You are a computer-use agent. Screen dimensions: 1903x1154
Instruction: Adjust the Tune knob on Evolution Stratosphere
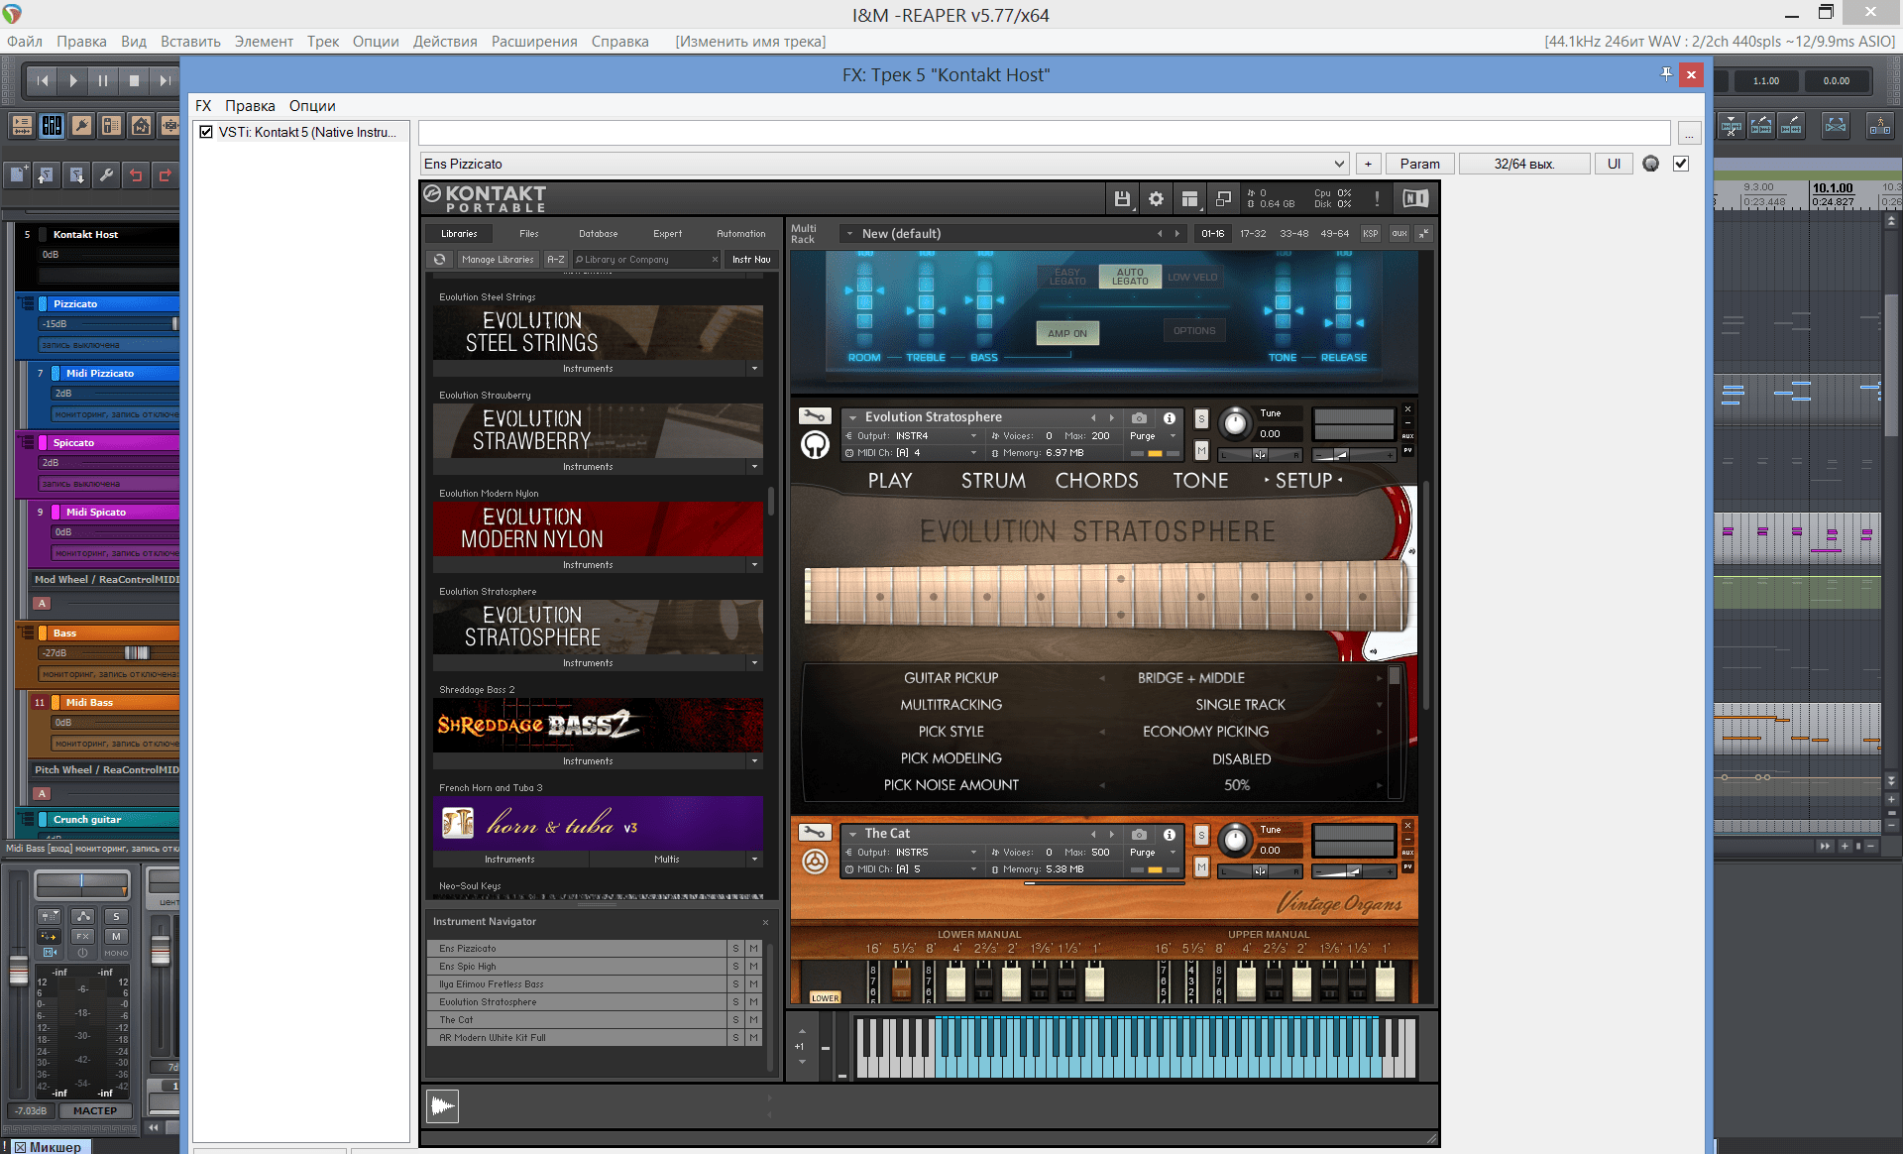pyautogui.click(x=1234, y=423)
